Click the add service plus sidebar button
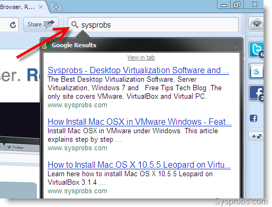Viewport: 272px width, 207px height. [256, 136]
